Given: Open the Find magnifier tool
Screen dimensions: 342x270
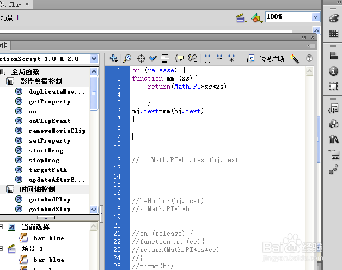Looking at the screenshot, I should [127, 58].
